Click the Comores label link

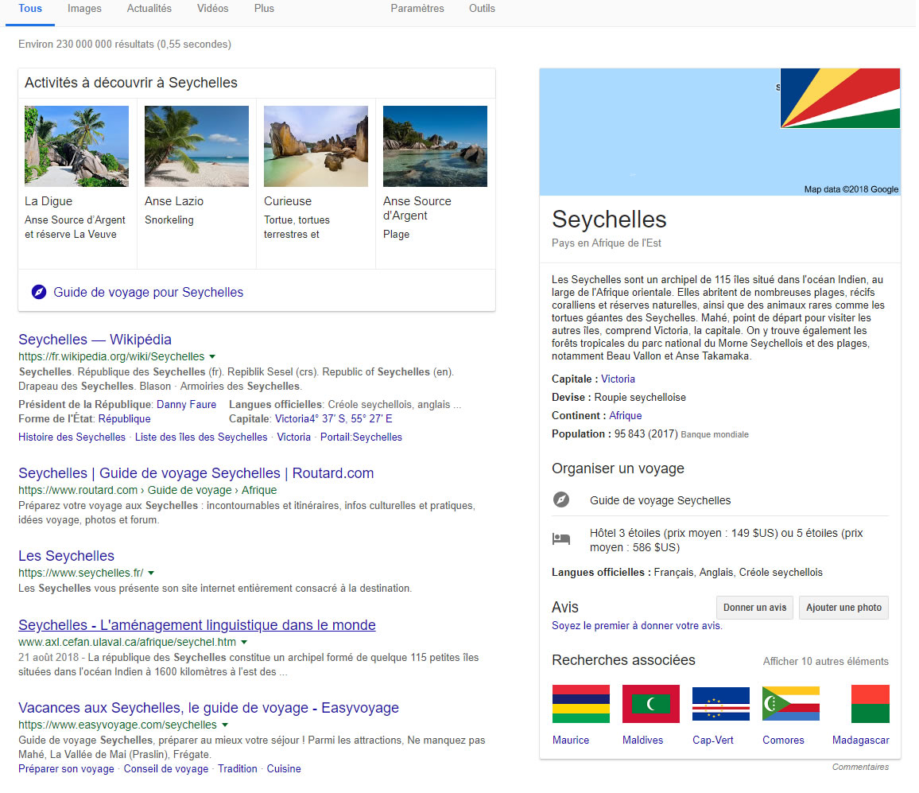coord(783,741)
